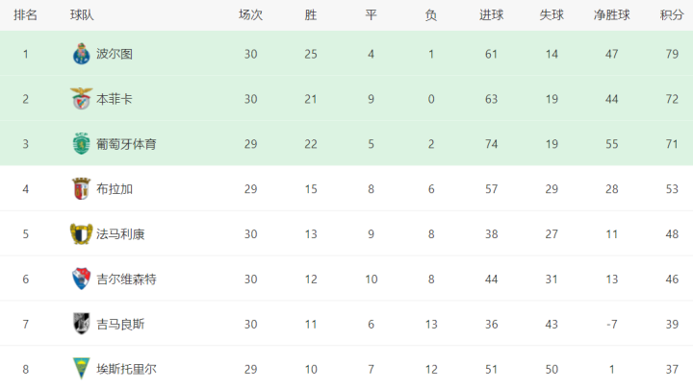Click the 排名 column header

click(26, 14)
